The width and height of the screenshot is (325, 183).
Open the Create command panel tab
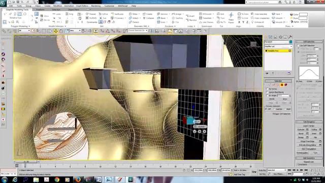[x=266, y=37]
